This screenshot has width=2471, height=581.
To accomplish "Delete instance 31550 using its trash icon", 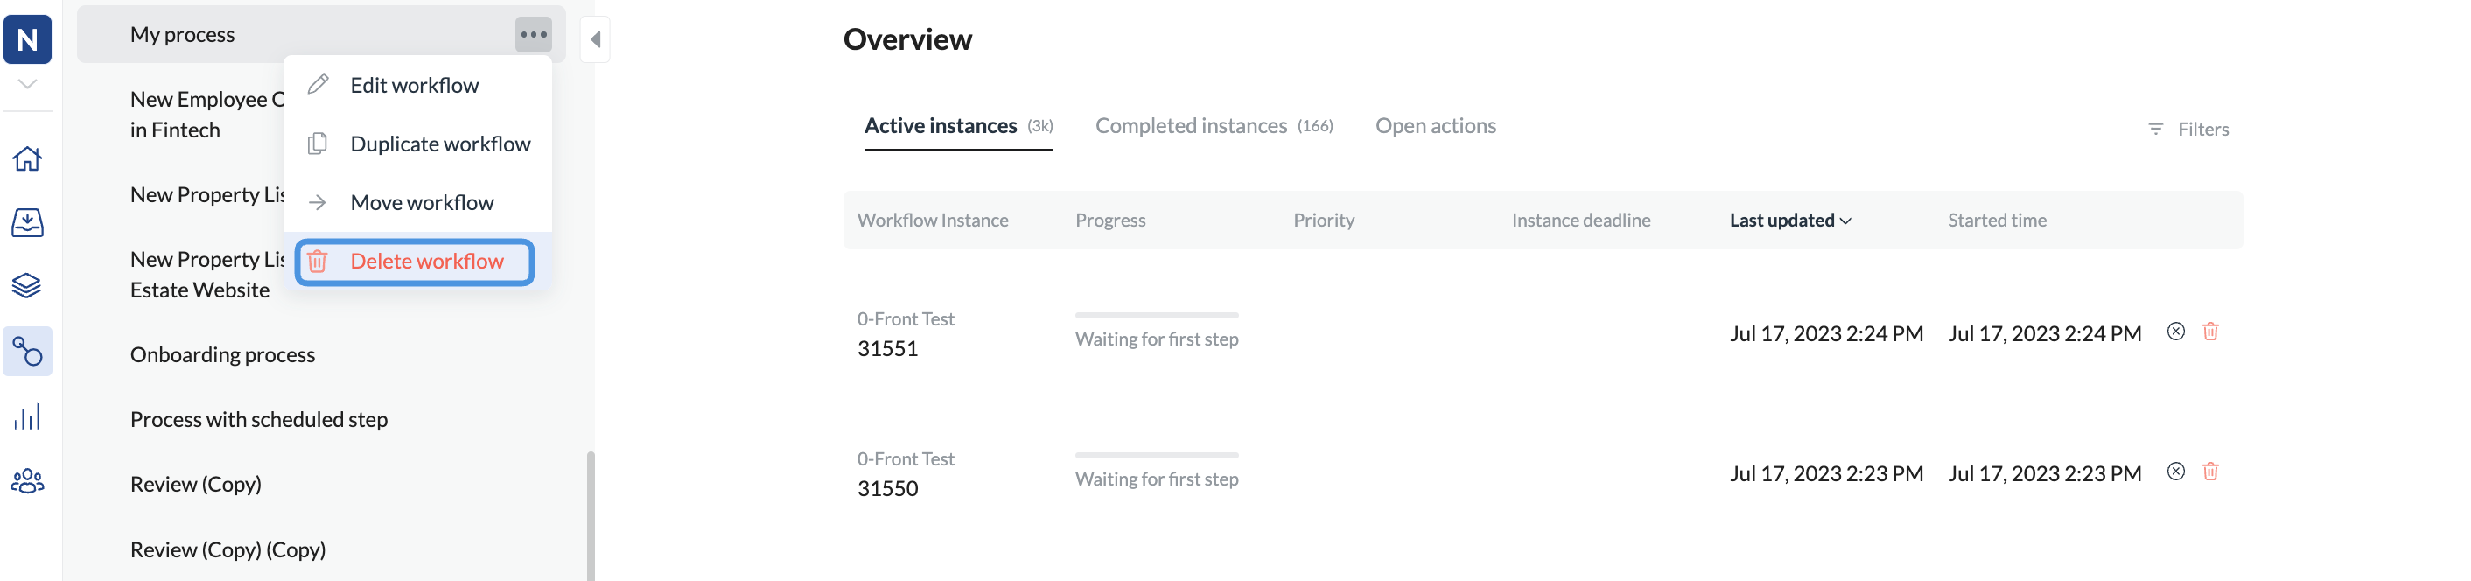I will (2212, 472).
